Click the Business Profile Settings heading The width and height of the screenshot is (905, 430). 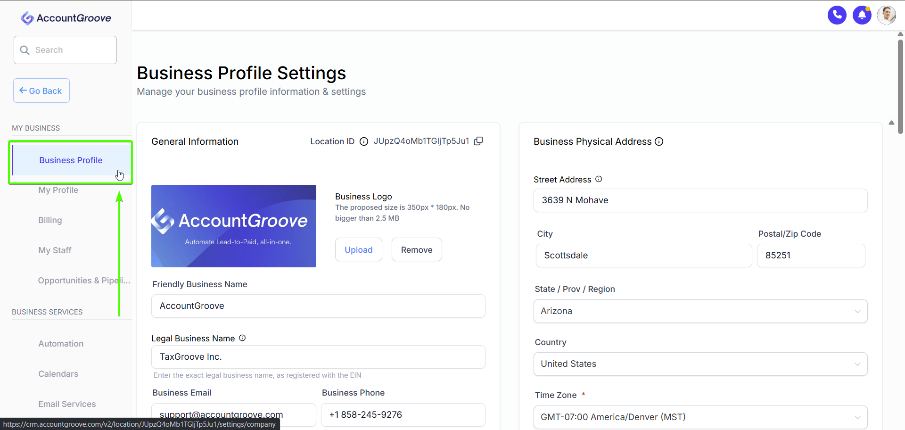tap(241, 73)
